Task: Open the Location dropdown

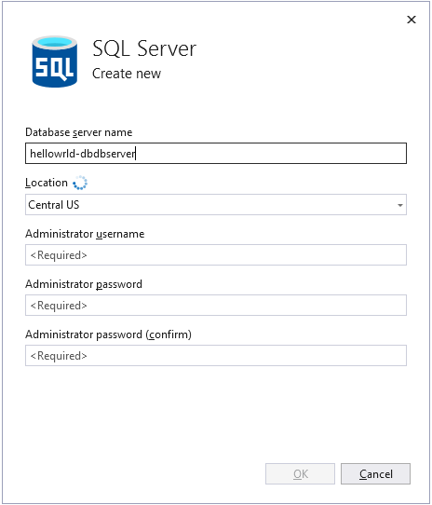Action: pyautogui.click(x=216, y=204)
